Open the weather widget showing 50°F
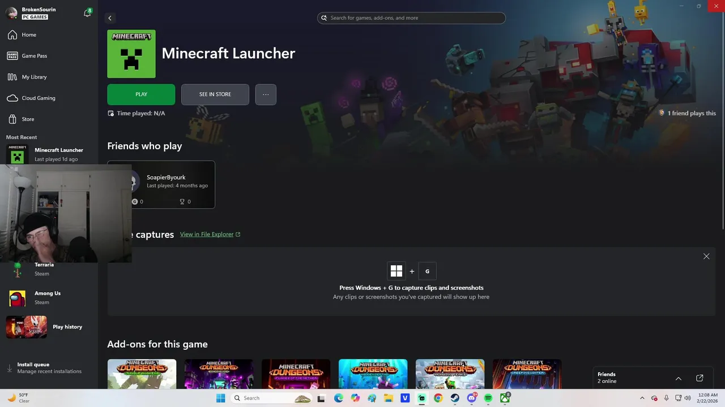 [x=19, y=398]
